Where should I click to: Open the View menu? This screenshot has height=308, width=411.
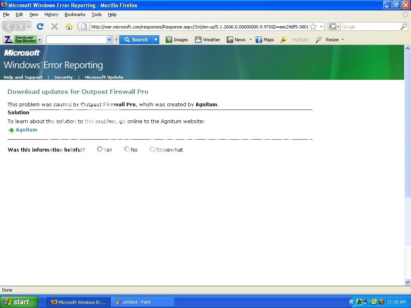(x=34, y=14)
